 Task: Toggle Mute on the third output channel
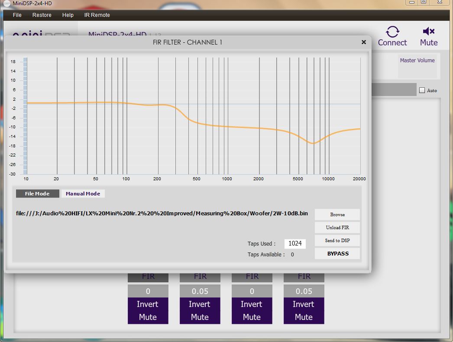[252, 317]
